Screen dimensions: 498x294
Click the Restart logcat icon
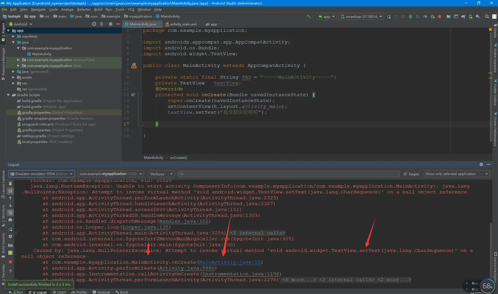tap(10, 229)
